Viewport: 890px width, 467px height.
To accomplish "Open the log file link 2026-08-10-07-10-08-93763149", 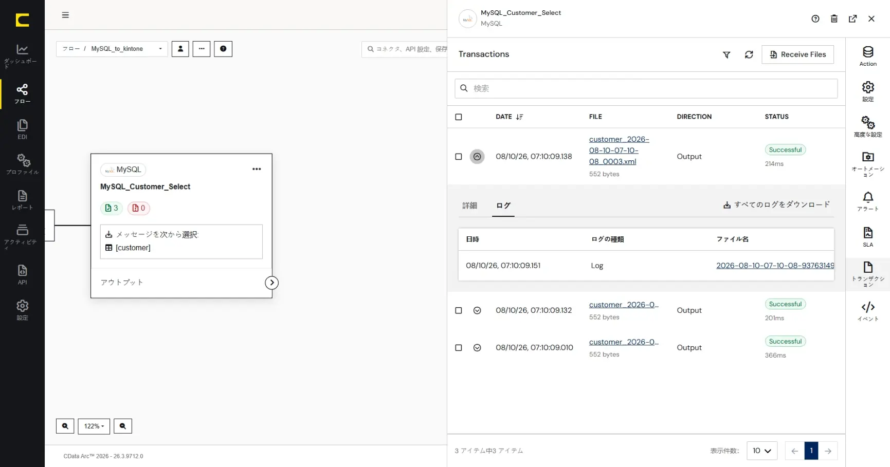I will (x=775, y=266).
